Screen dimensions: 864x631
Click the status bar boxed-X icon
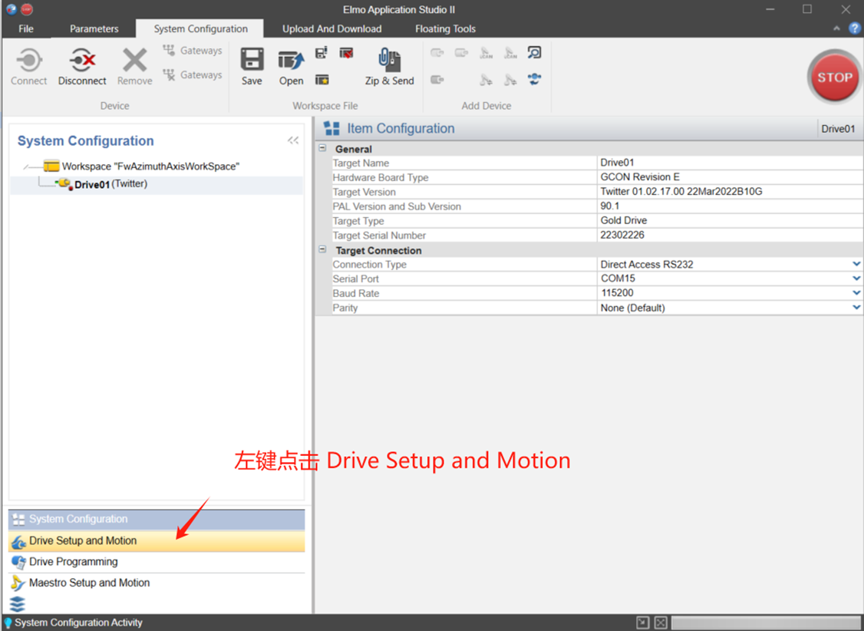[661, 623]
